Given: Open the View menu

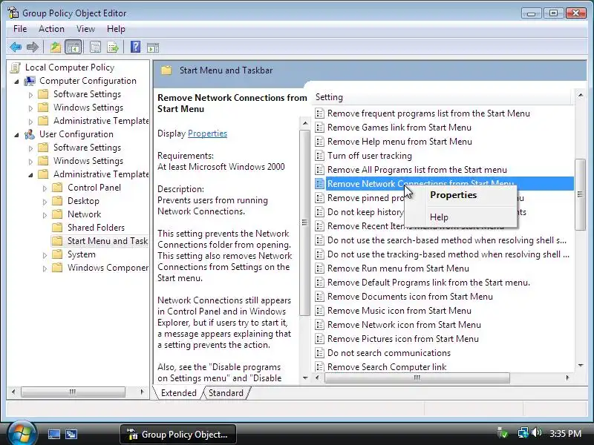Looking at the screenshot, I should coord(85,29).
